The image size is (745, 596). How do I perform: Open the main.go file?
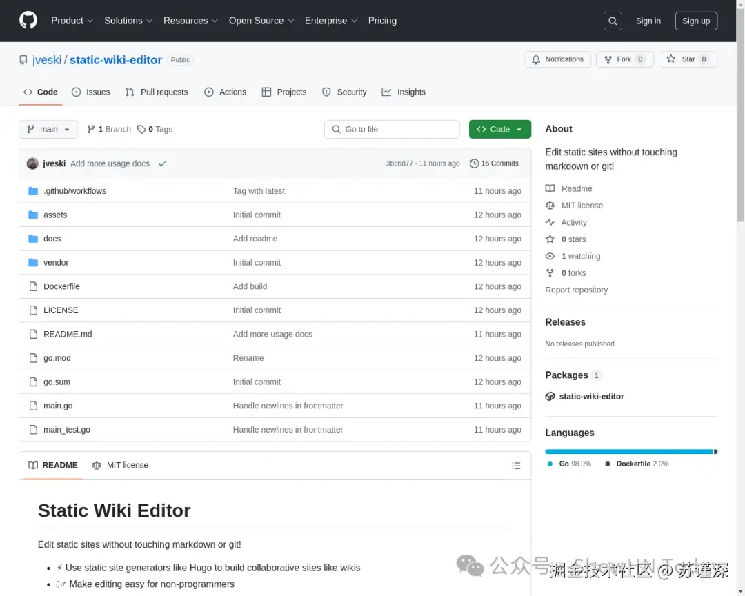58,406
